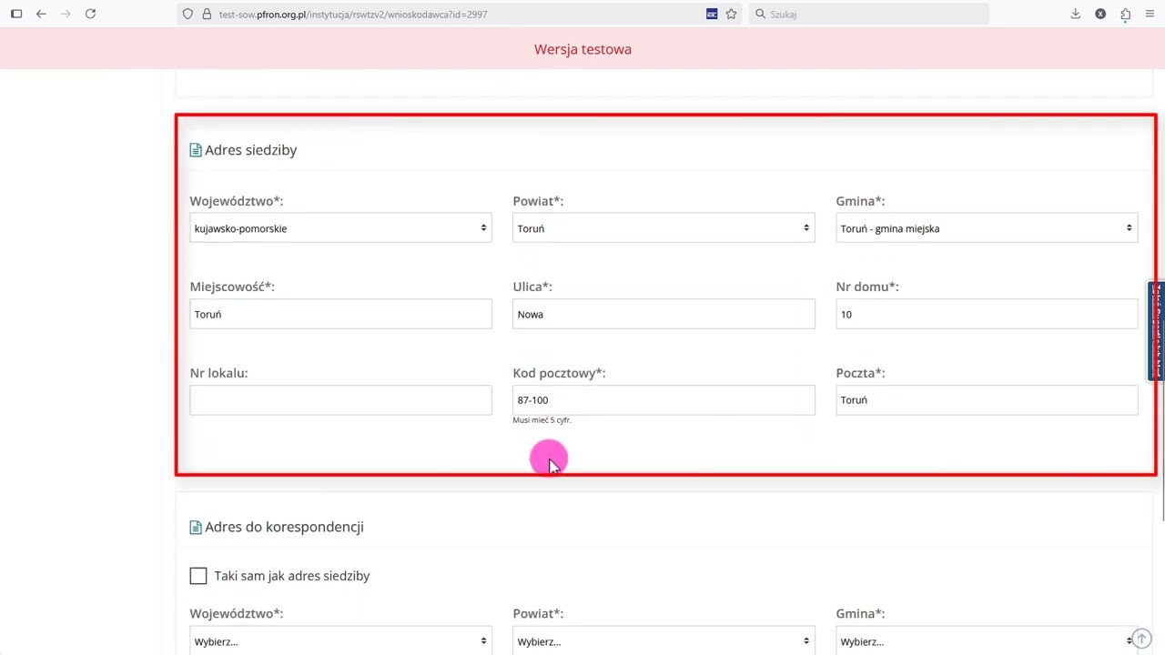
Task: Click the 'Kod pocztowy*:' label
Action: [559, 373]
